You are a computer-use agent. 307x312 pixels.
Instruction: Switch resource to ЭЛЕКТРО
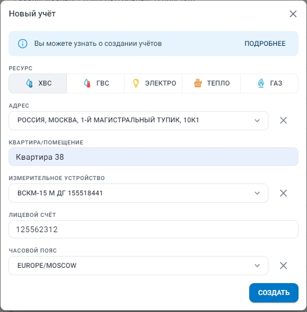153,83
